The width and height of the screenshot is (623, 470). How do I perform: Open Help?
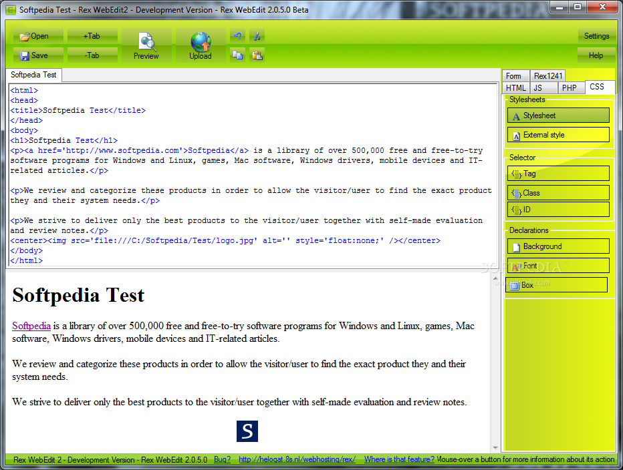[x=596, y=55]
